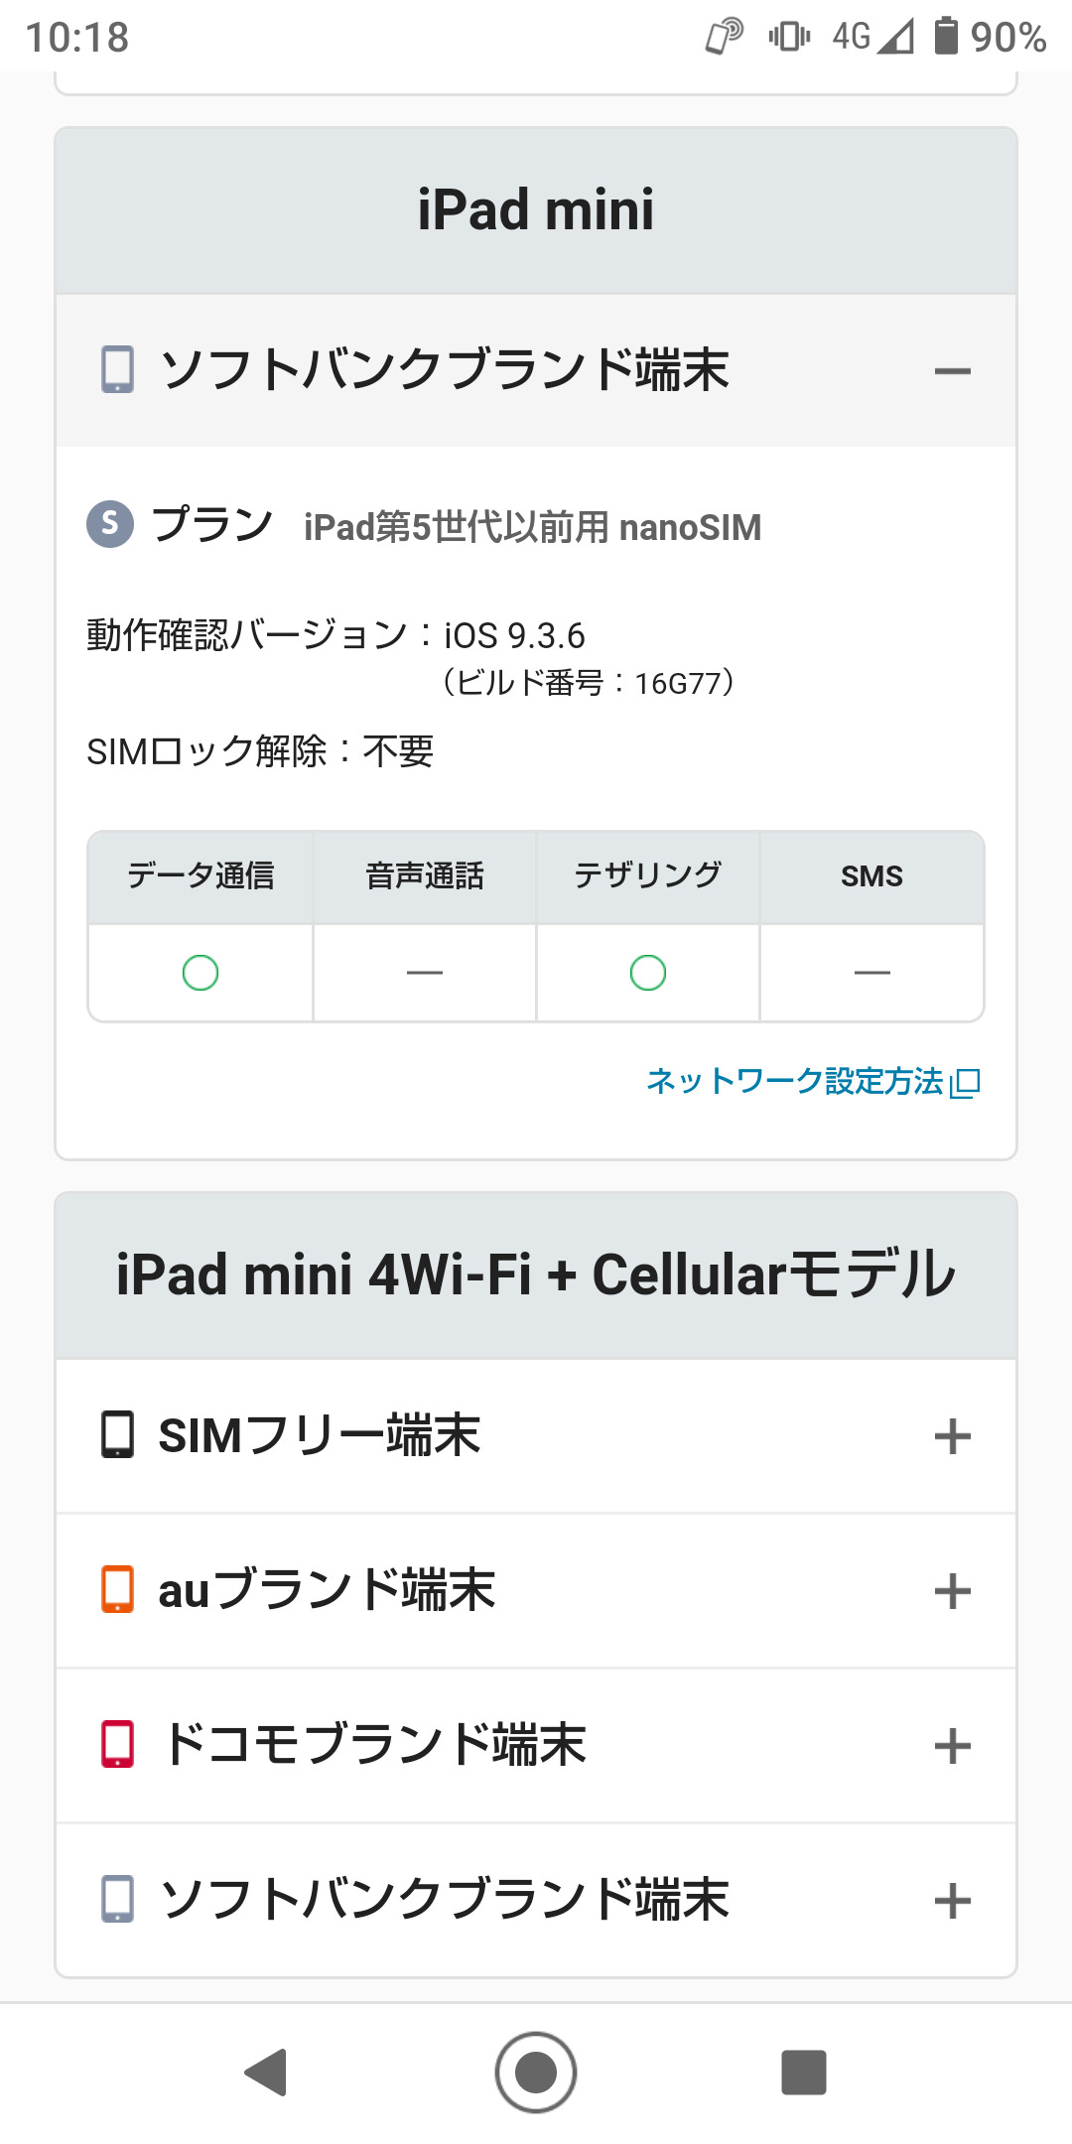Tap the battery icon in status bar

pos(946,36)
